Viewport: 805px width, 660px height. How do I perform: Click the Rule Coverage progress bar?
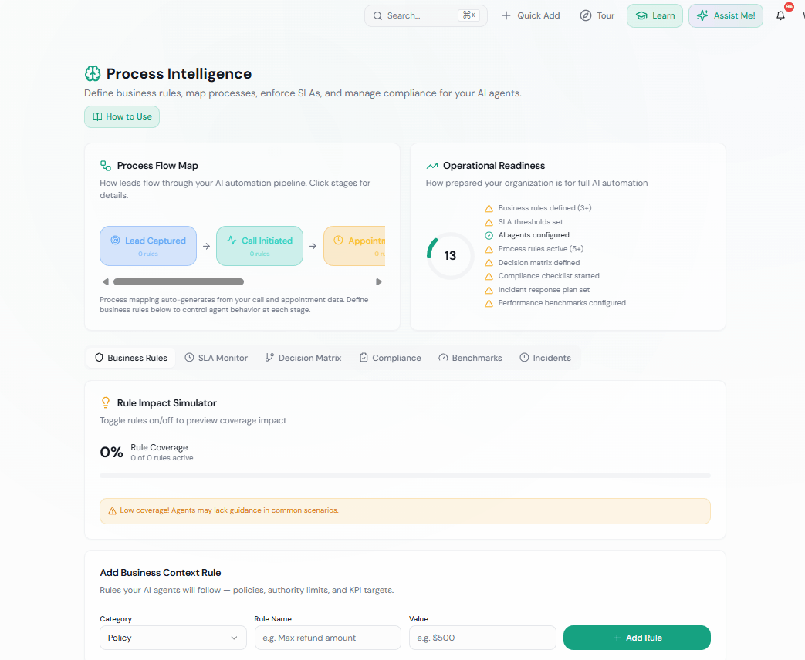[x=404, y=476]
